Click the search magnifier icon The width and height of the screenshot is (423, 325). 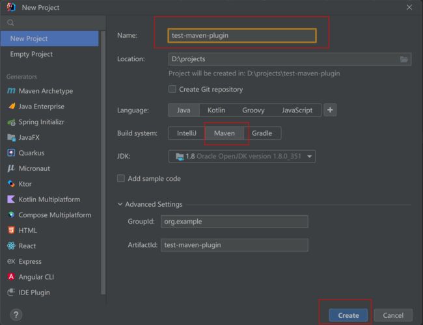click(x=10, y=23)
